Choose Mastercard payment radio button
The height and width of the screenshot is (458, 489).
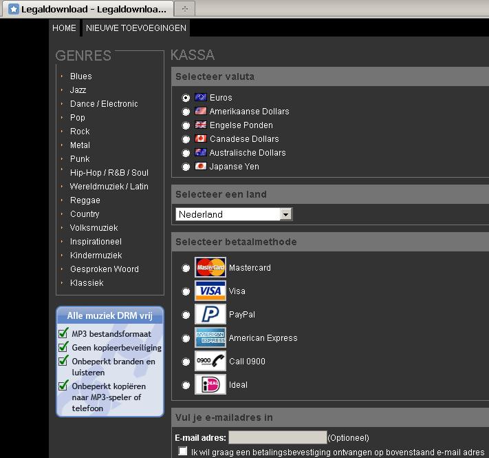tap(186, 268)
